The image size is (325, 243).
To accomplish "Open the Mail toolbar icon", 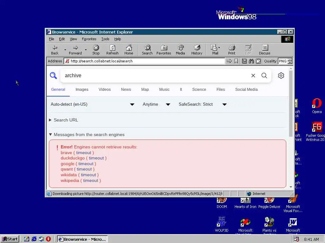I will pos(214,50).
